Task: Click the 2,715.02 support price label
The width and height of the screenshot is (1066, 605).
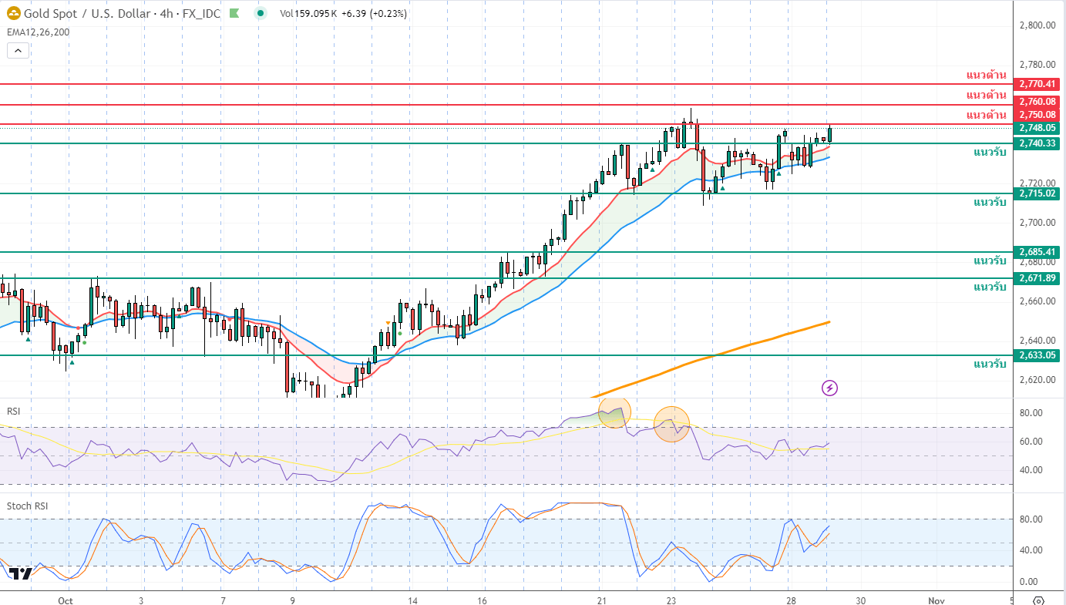Action: tap(1037, 193)
